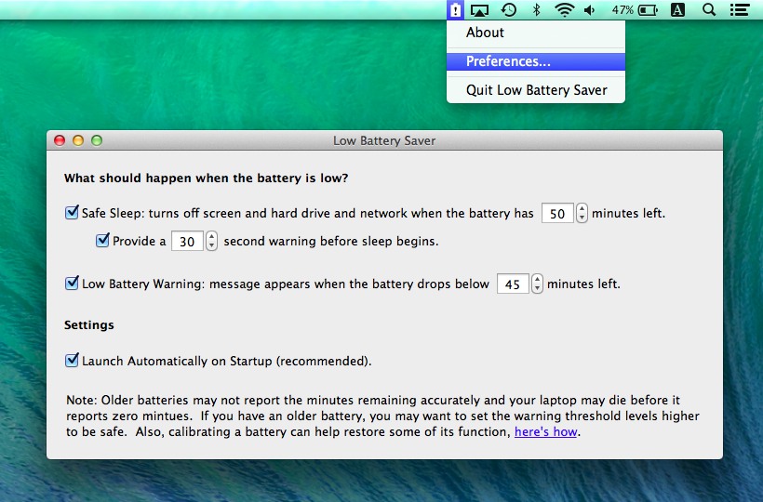Open the Time Machine menu bar icon

coord(509,9)
